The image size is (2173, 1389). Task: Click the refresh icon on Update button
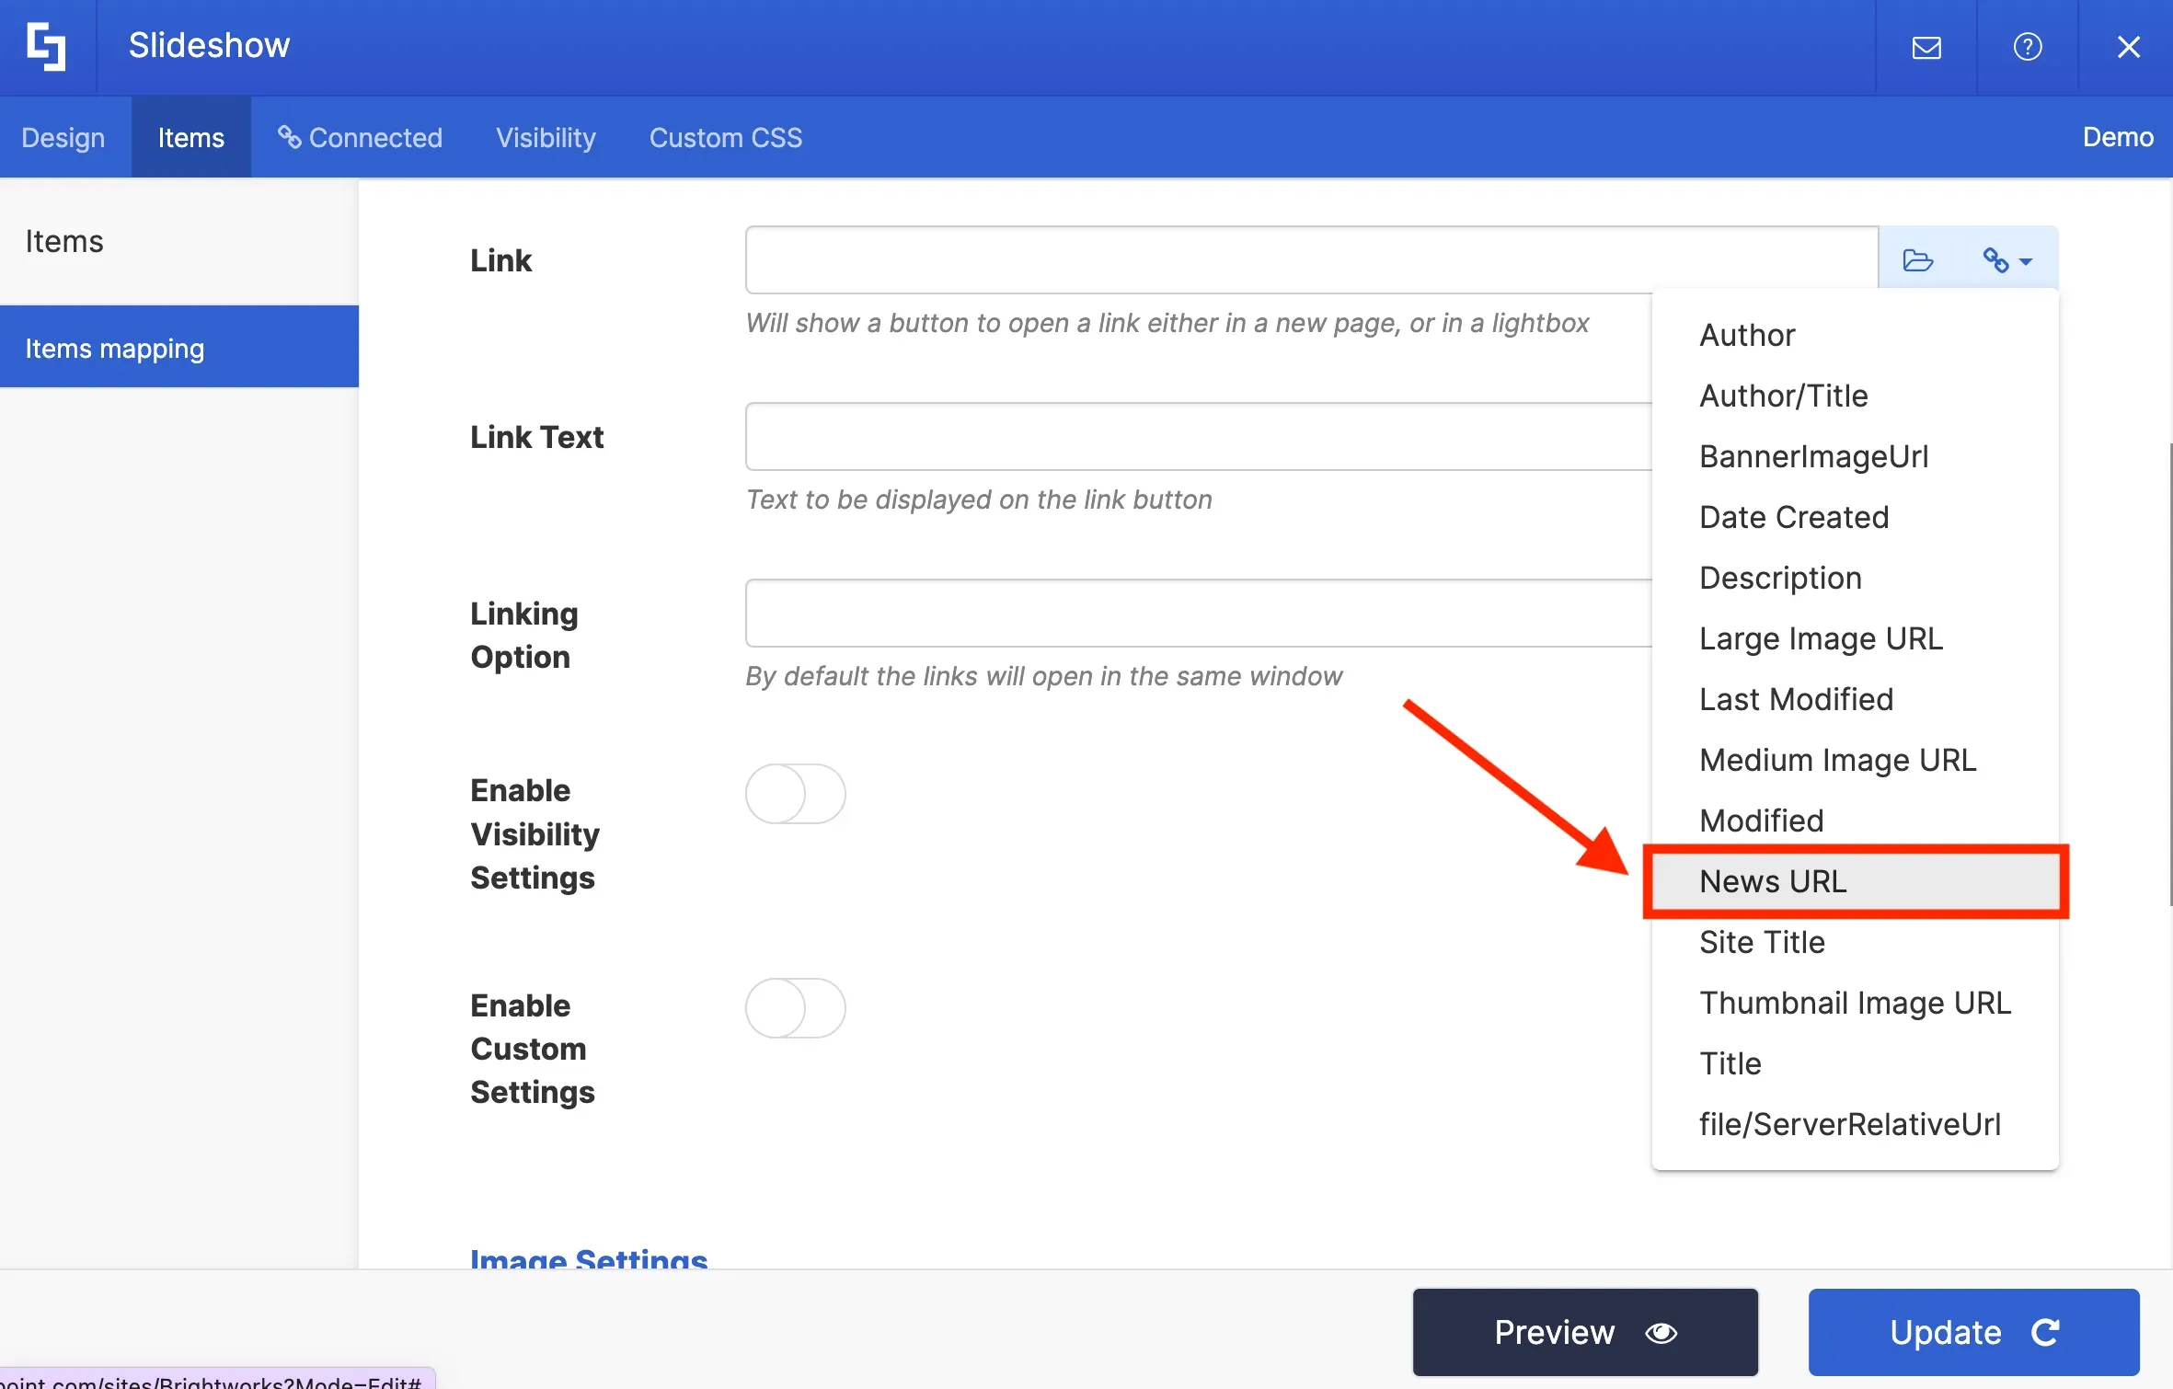pyautogui.click(x=2045, y=1333)
